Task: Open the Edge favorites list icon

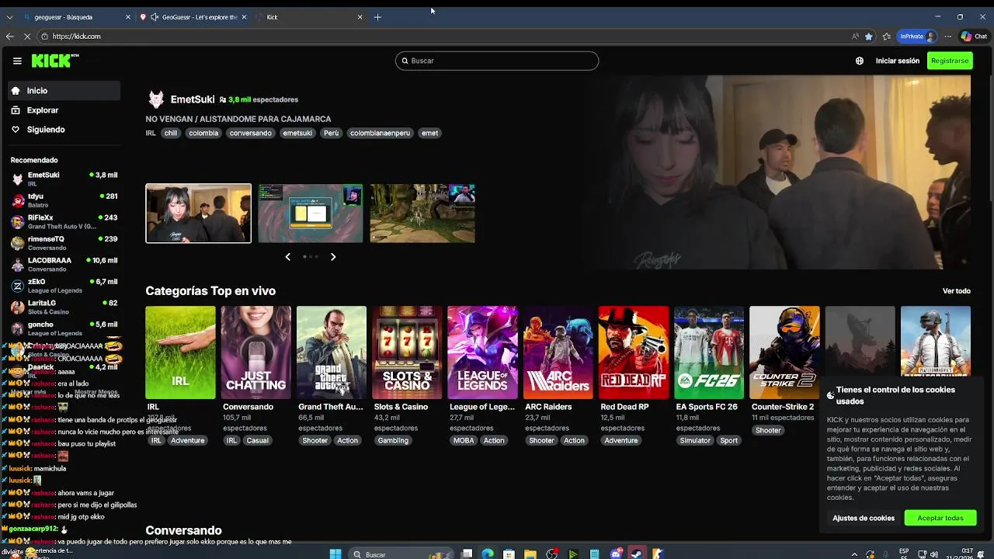Action: pyautogui.click(x=887, y=36)
